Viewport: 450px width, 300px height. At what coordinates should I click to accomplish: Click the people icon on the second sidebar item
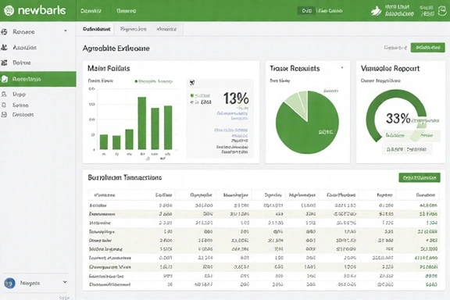tap(4, 48)
